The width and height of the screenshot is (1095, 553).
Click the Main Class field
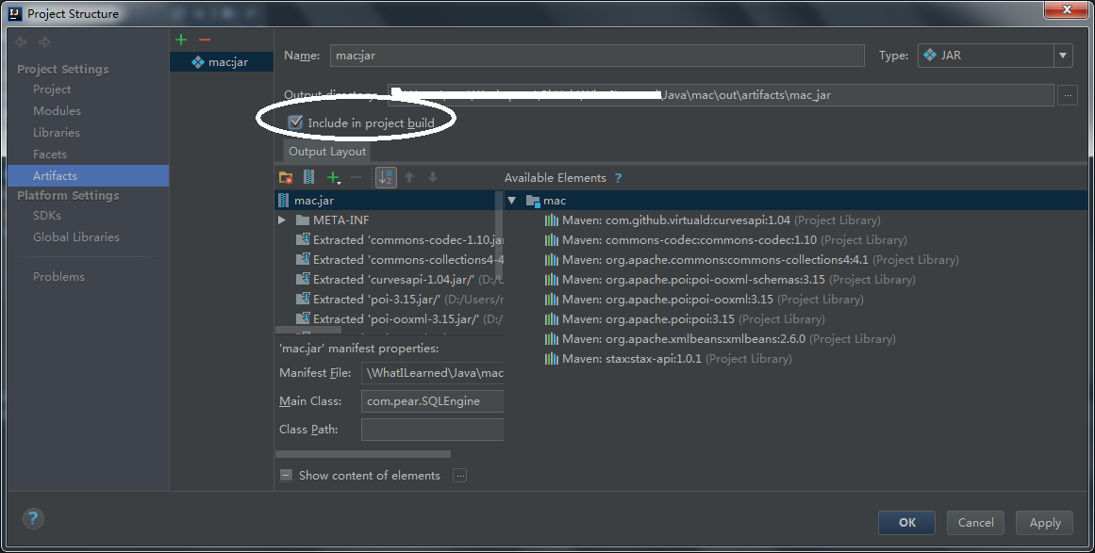(x=432, y=401)
